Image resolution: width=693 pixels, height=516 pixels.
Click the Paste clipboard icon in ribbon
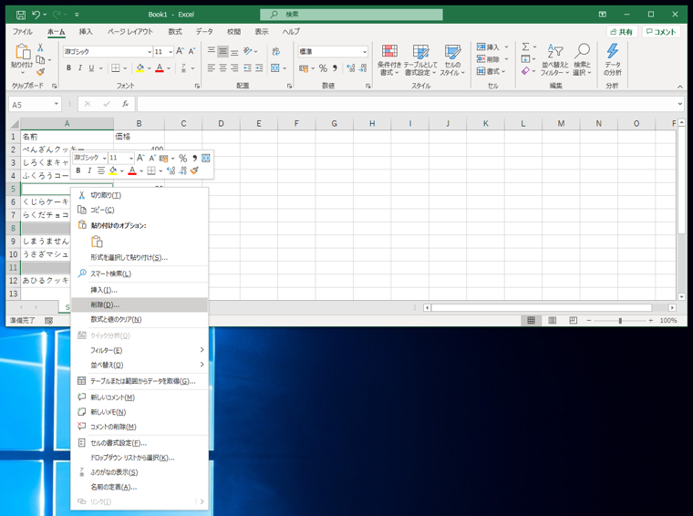tap(22, 52)
